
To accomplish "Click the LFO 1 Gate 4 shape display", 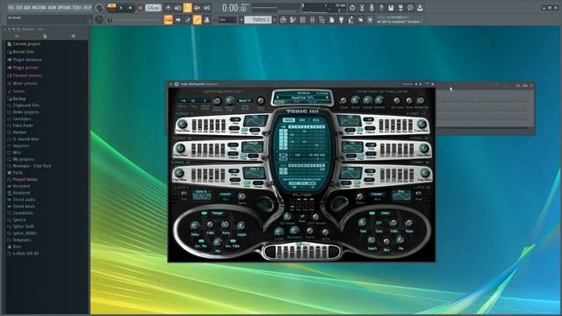I will (x=202, y=195).
